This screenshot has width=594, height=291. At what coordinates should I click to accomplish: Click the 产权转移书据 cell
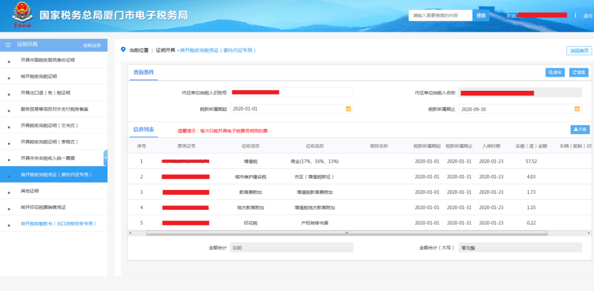[315, 223]
